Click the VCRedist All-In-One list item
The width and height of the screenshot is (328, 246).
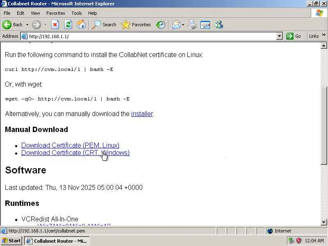click(x=50, y=219)
